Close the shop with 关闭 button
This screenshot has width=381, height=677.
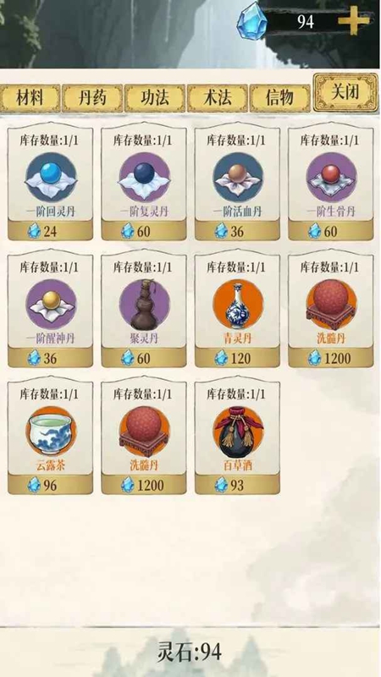(x=345, y=92)
